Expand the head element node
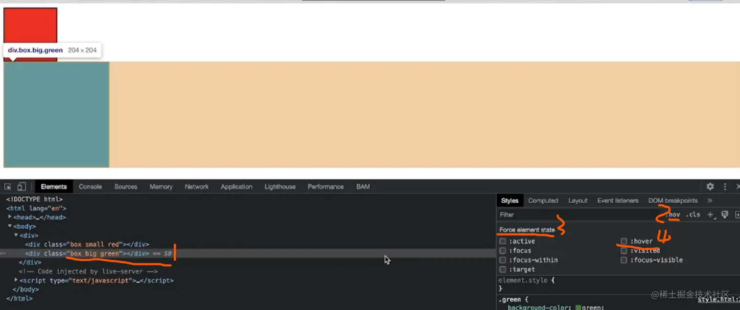Viewport: 740px width, 310px height. click(x=10, y=217)
